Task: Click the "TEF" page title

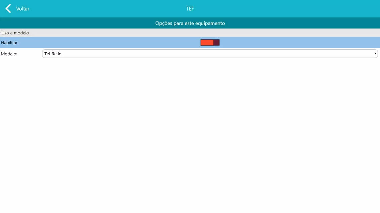Action: pos(190,9)
